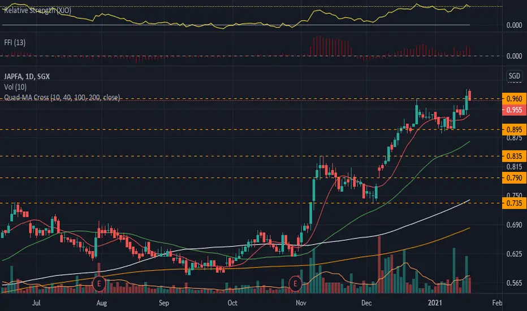Click the last candlestick at the chart top
Screen dimensions: 527x311
tap(469, 96)
